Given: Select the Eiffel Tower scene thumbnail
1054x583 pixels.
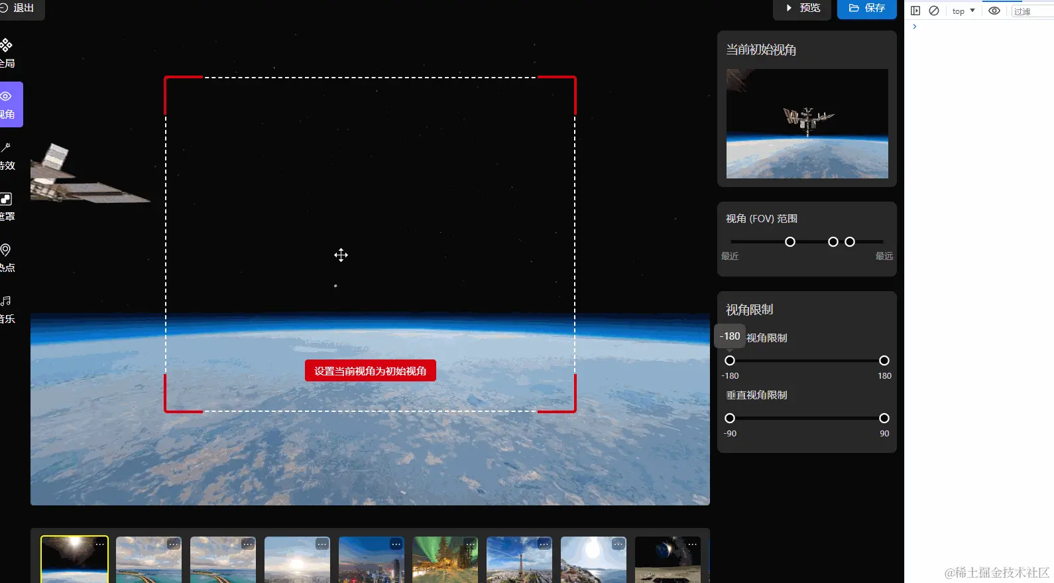Looking at the screenshot, I should pos(520,560).
